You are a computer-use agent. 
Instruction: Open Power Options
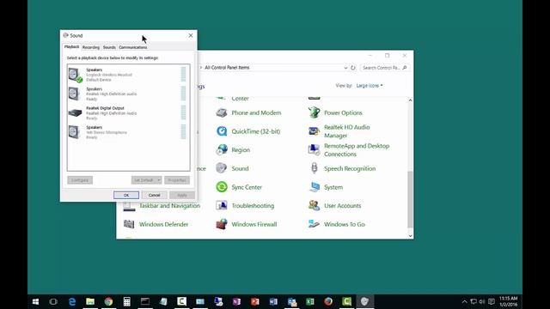(x=335, y=112)
